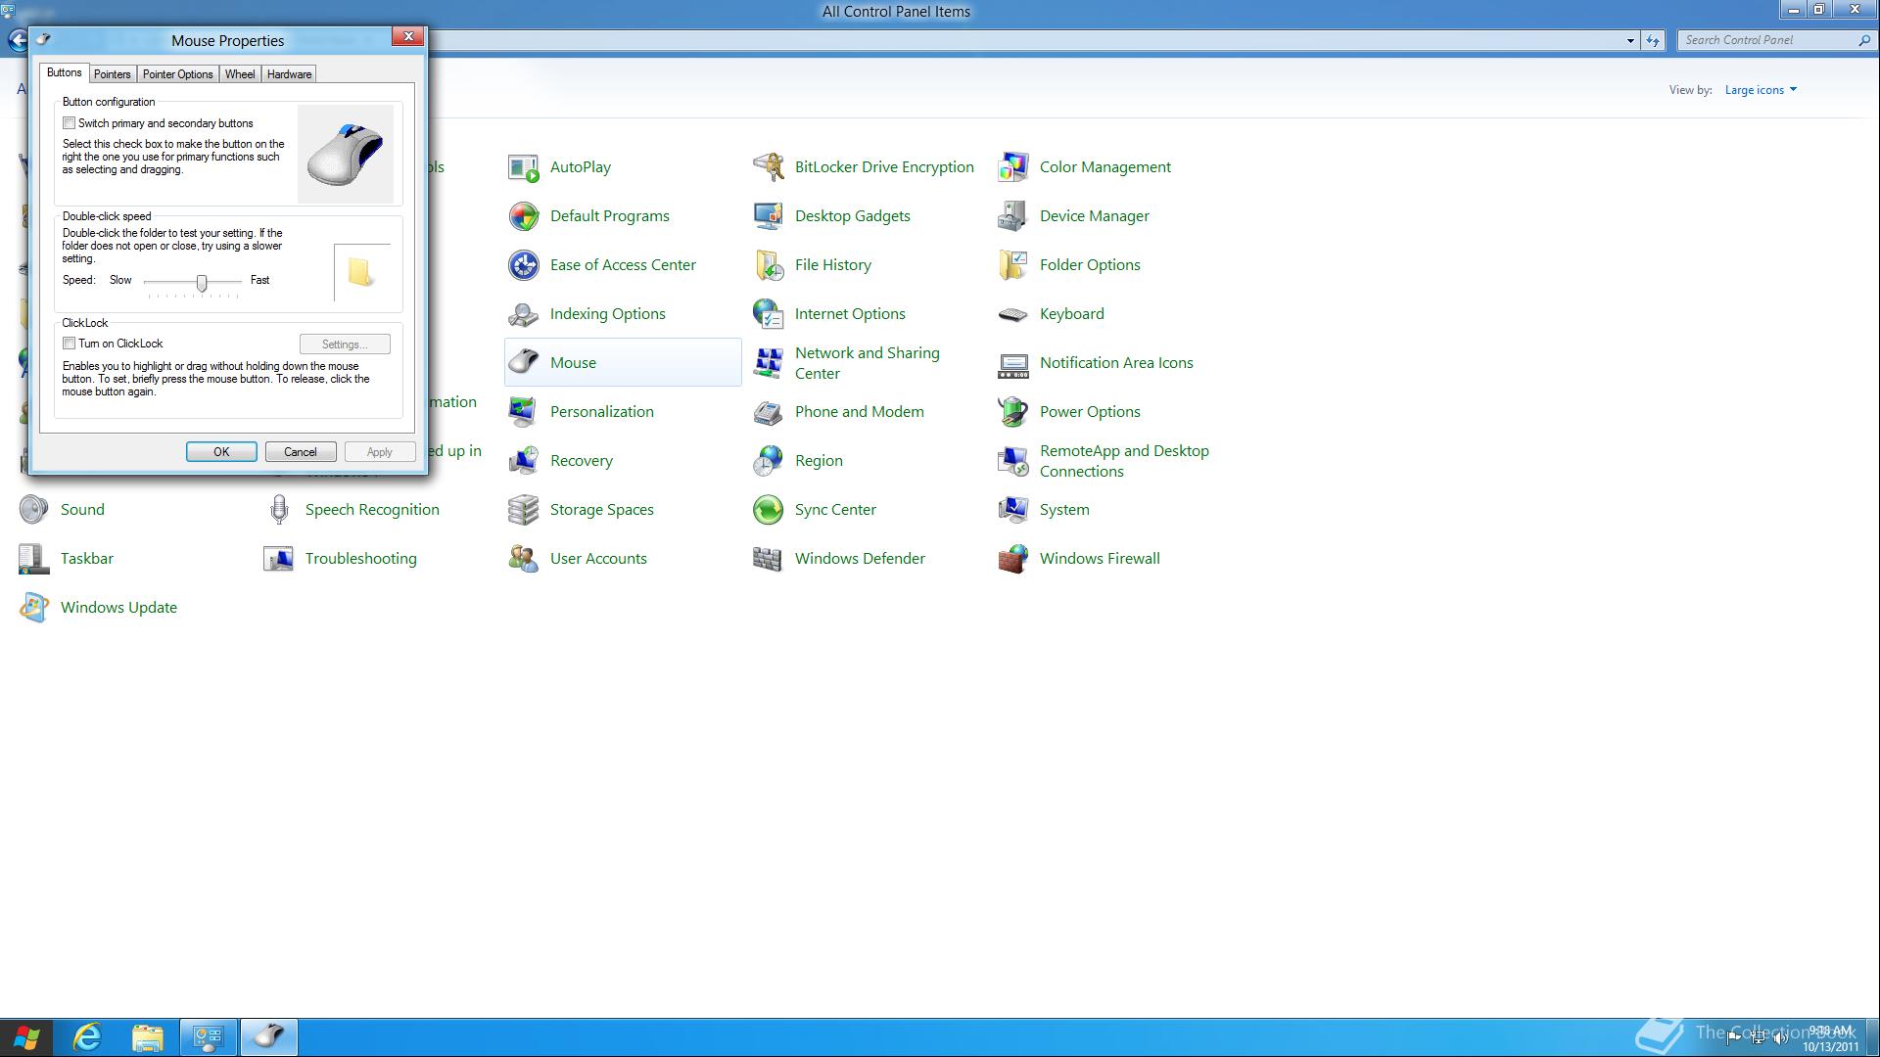
Task: Click the double-click speed slider handle
Action: pos(202,283)
